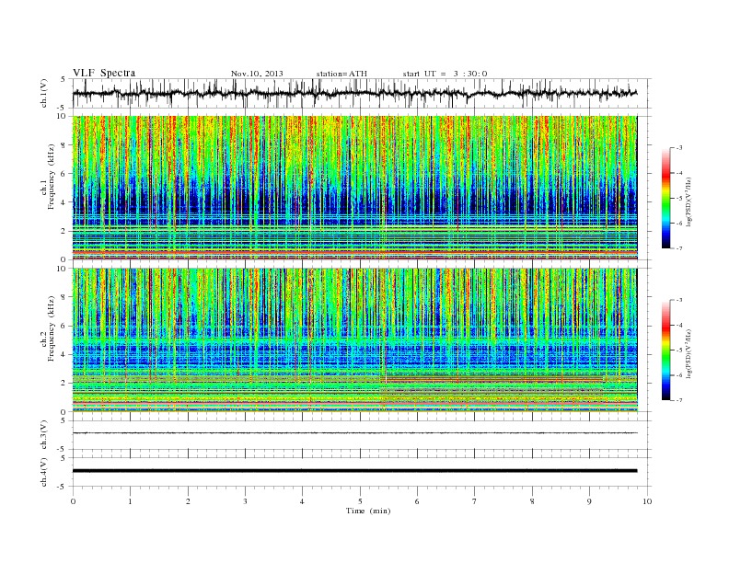This screenshot has height=563, width=729.
Task: Click the thin ch.3 voltage trace line
Action: coord(354,432)
